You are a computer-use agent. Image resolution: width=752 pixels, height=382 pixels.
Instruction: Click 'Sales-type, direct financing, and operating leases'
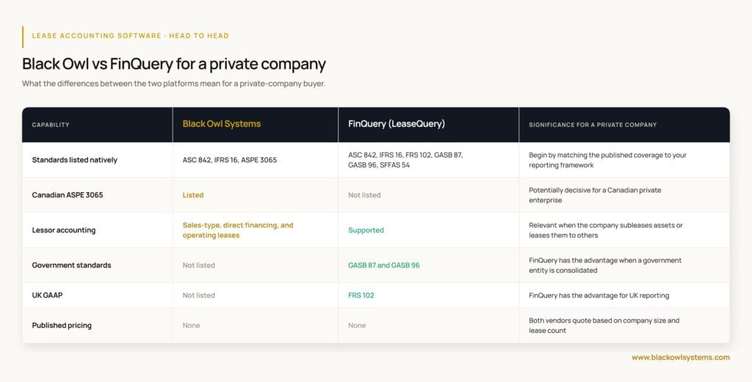point(238,229)
